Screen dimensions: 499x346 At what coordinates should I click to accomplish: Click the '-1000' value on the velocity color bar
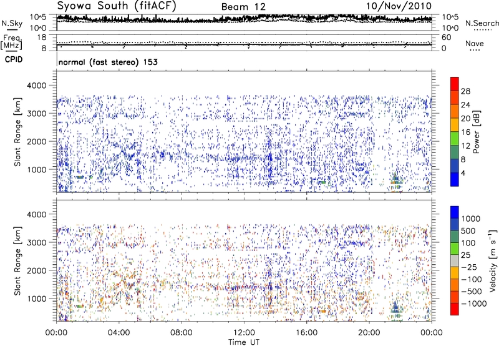click(x=474, y=304)
